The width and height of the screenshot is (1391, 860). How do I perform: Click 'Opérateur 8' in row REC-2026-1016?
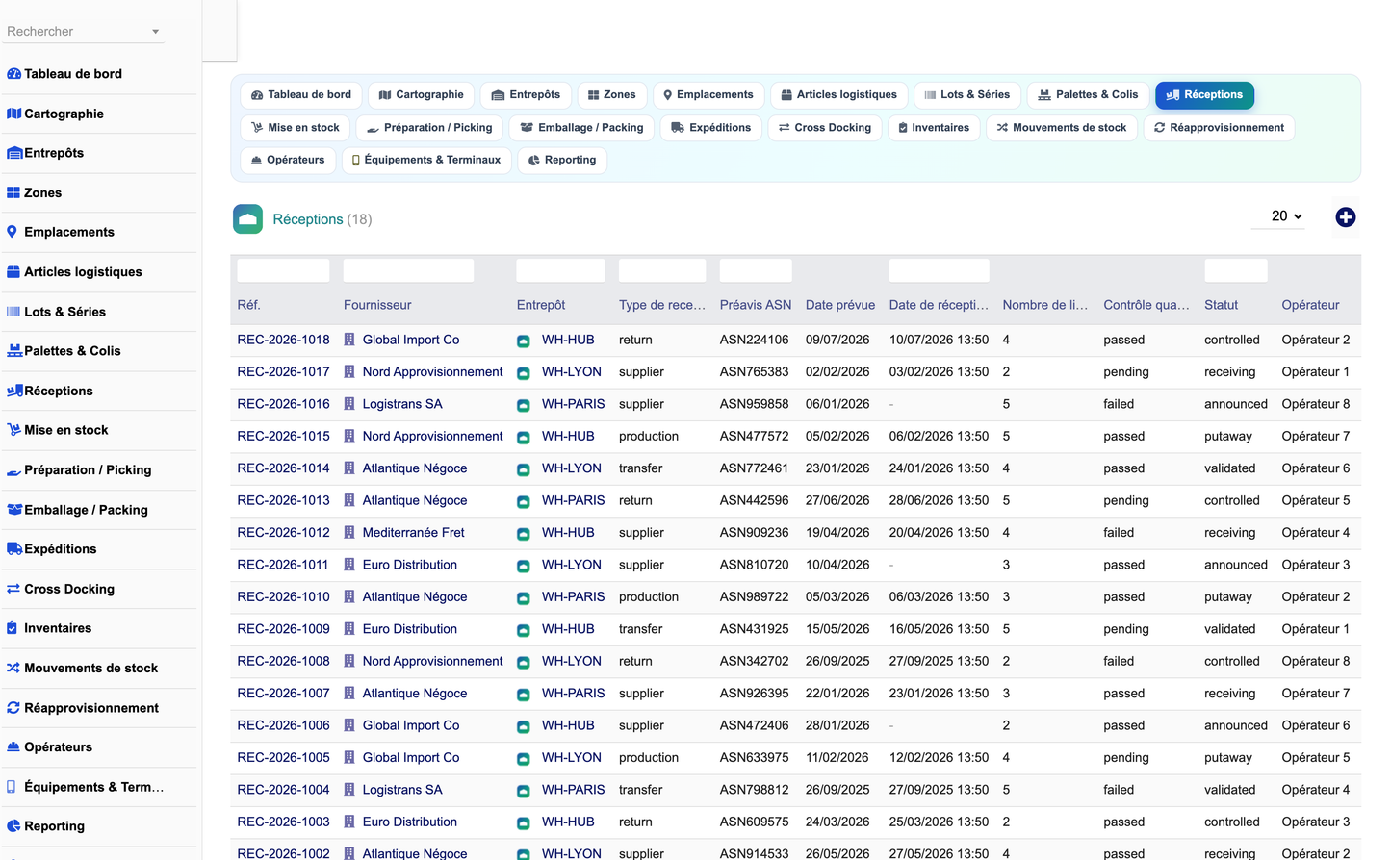[x=1316, y=404]
